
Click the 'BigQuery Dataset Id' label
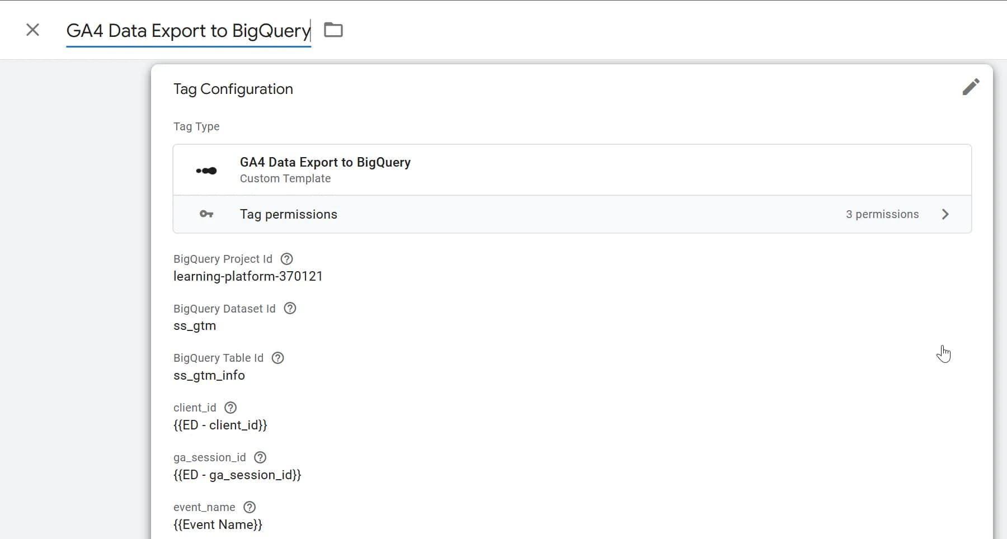224,309
